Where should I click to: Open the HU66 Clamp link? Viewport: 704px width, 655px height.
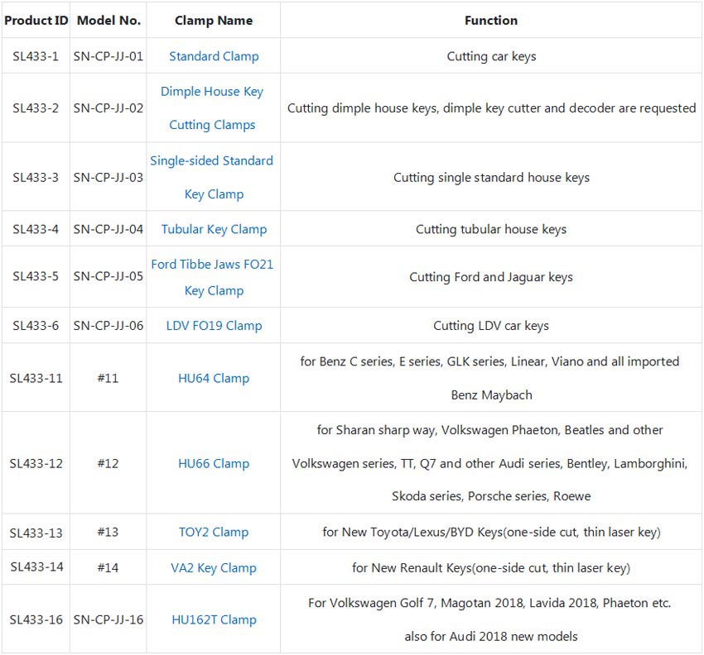pyautogui.click(x=214, y=463)
